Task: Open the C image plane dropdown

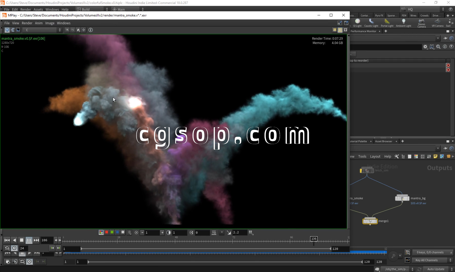Action: tap(42, 30)
